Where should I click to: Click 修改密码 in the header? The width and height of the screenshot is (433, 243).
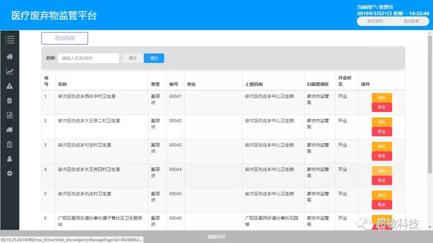click(375, 21)
